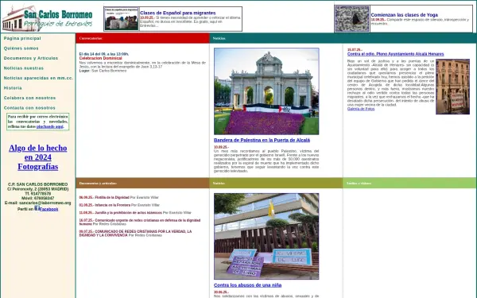Click the olive 'Noticias' lower section header

[276, 183]
